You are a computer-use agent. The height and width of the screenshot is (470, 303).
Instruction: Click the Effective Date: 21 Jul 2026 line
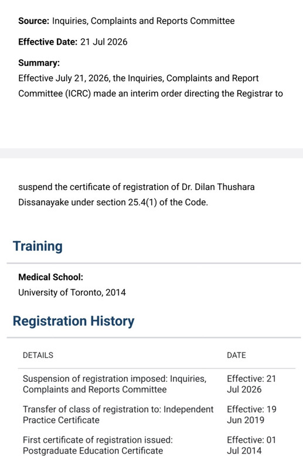click(73, 42)
